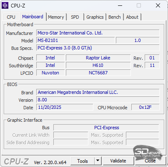Image resolution: width=168 pixels, height=167 pixels.
Task: Select the Nuvoton LPCIO vendor
Action: coord(50,73)
